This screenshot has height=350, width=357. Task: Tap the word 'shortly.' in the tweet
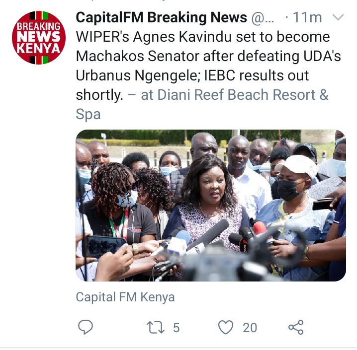pyautogui.click(x=99, y=95)
